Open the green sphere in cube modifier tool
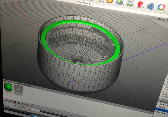Image resolution: width=168 pixels, height=117 pixels. coord(120,2)
